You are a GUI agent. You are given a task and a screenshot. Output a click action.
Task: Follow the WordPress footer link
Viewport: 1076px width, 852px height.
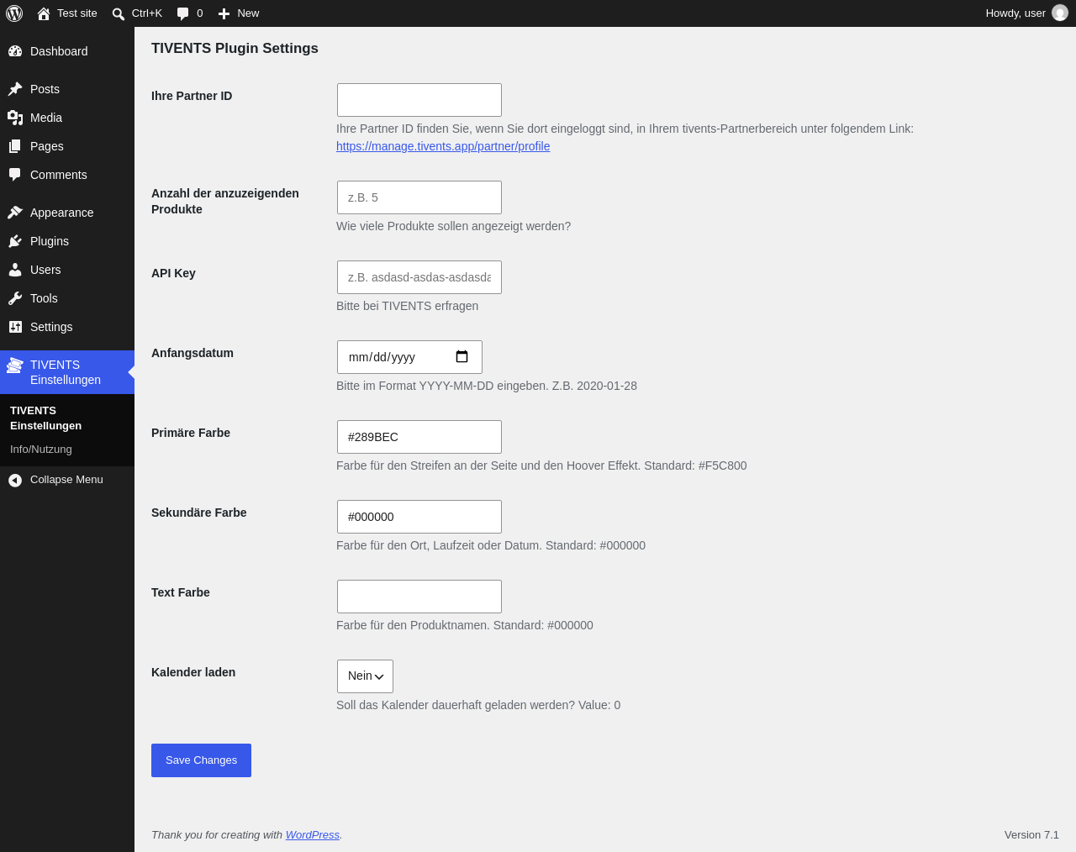click(x=313, y=835)
